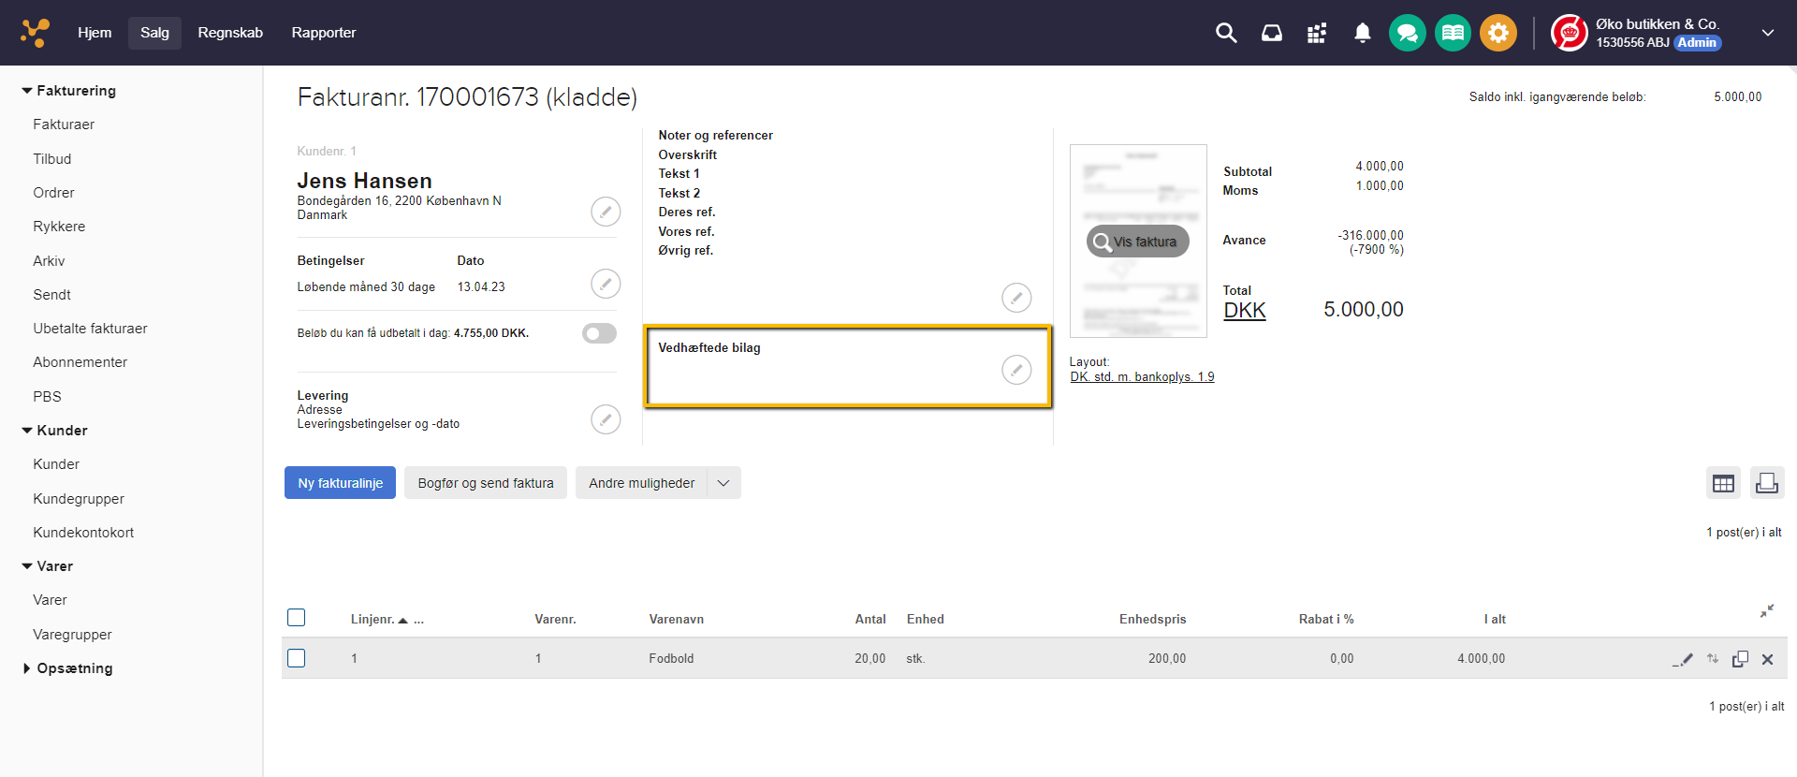Screen dimensions: 1797x777
Task: Switch to the Regnskab menu
Action: (x=230, y=33)
